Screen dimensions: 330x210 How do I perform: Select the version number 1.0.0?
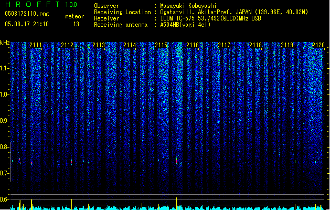click(71, 5)
